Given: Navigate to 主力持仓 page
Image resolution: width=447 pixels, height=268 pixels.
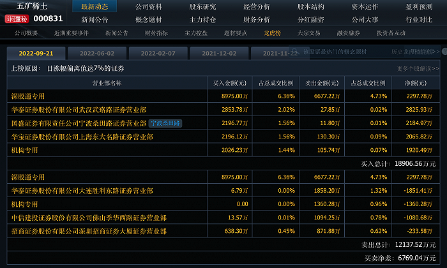Looking at the screenshot, I should [x=202, y=19].
